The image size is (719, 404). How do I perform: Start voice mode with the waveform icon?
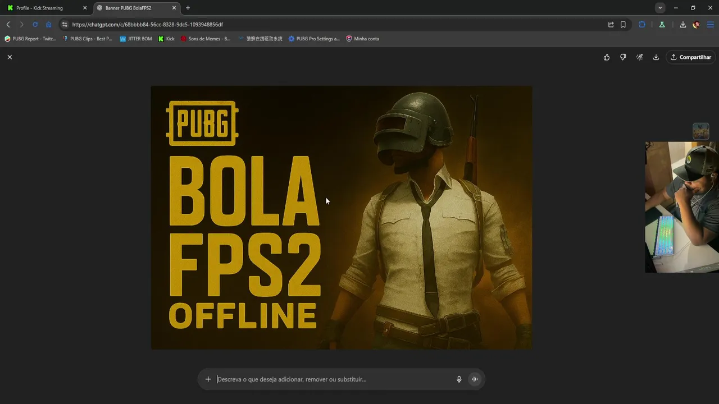click(x=475, y=379)
